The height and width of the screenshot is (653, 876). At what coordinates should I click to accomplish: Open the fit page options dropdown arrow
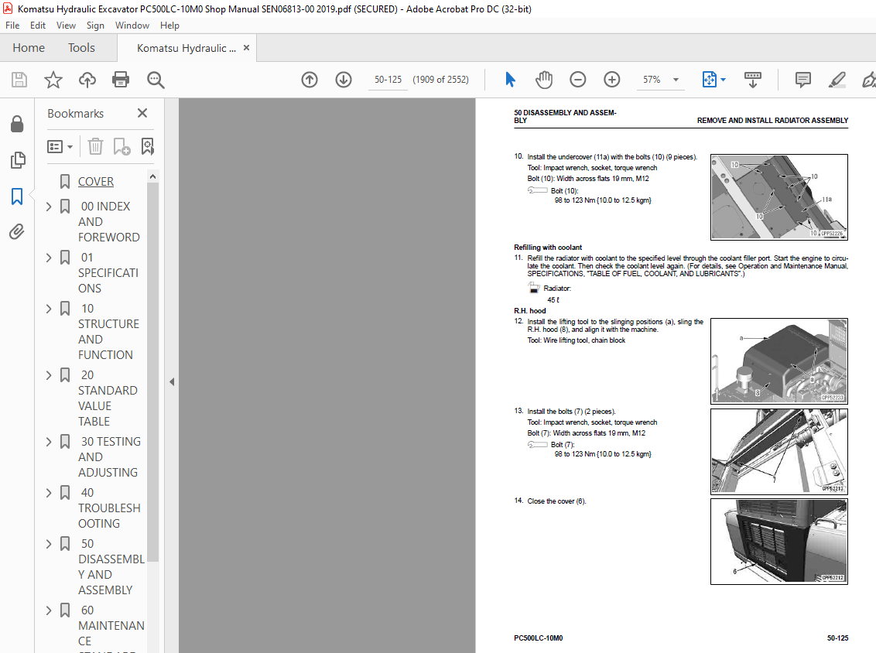coord(723,80)
